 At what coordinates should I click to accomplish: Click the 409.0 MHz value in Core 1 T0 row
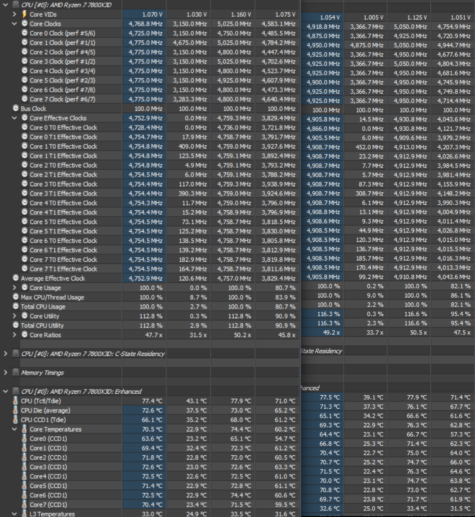pos(192,146)
